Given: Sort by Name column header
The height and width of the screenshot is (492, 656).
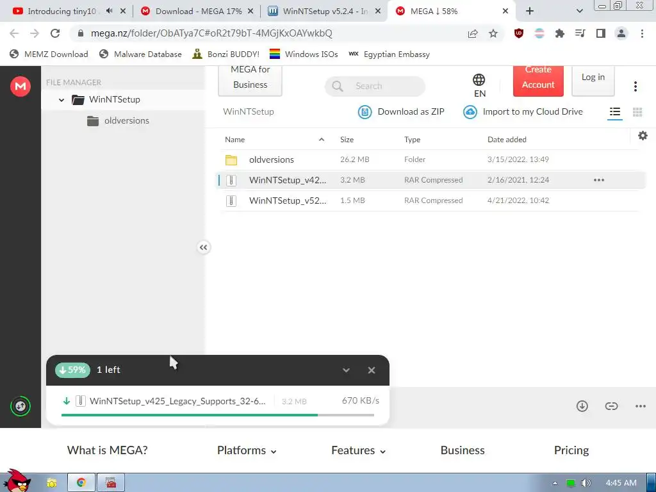Looking at the screenshot, I should [x=234, y=139].
